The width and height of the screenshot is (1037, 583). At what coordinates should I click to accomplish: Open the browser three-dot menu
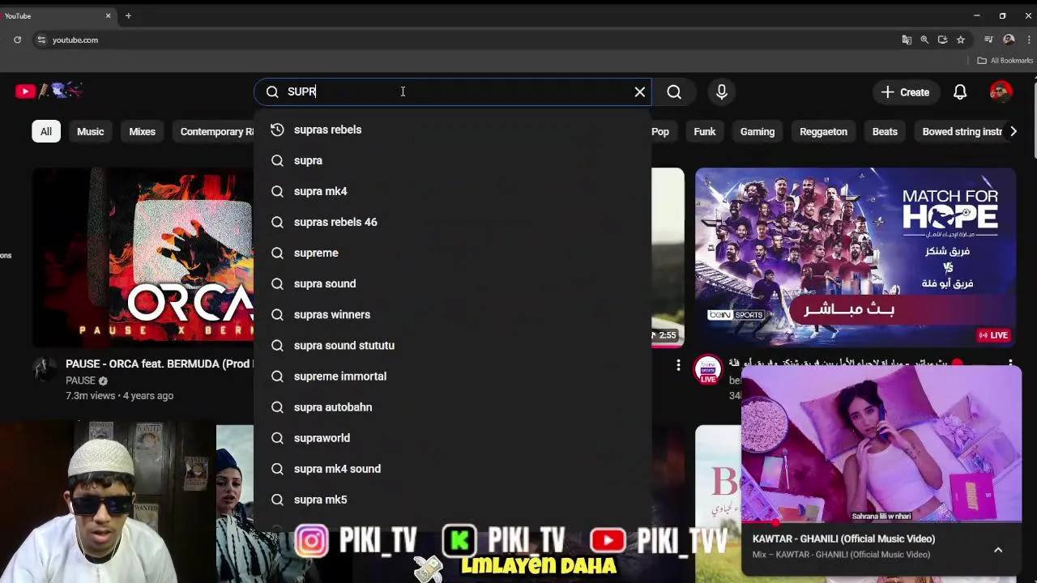point(1029,40)
